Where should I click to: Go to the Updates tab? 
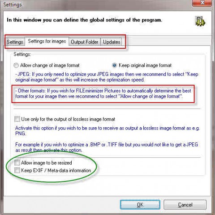tap(112, 42)
